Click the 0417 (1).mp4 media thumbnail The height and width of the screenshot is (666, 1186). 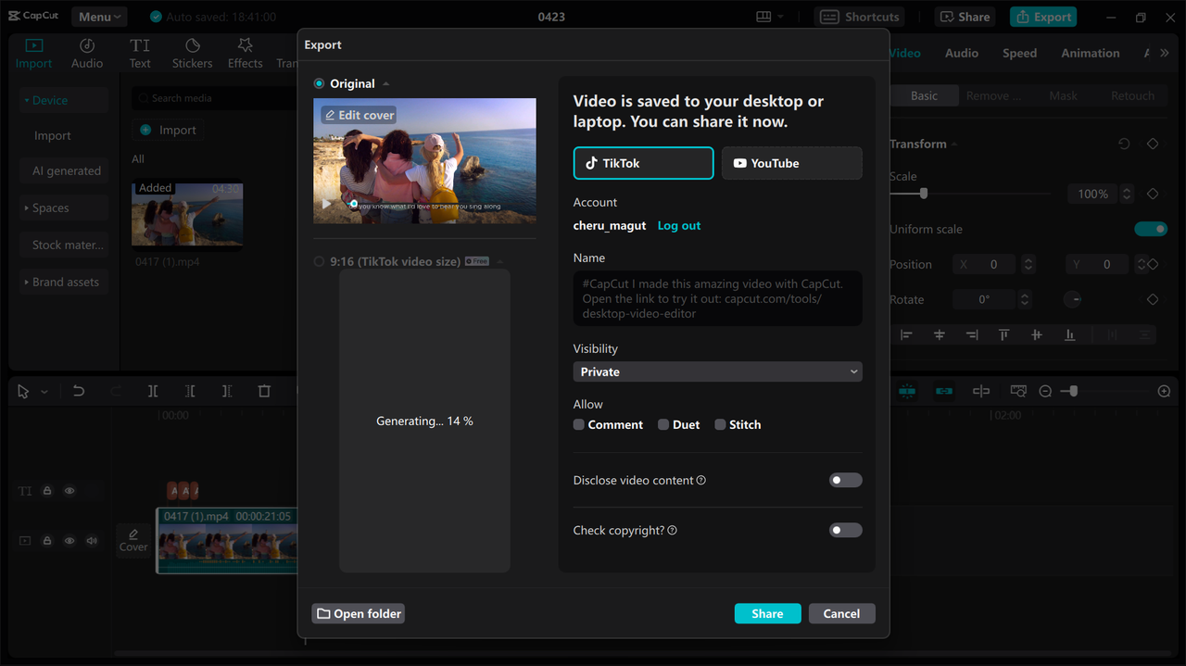[x=188, y=215]
